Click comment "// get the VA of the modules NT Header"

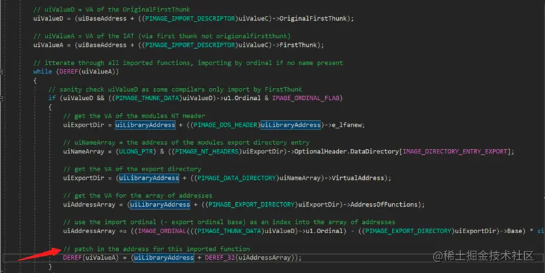point(134,116)
